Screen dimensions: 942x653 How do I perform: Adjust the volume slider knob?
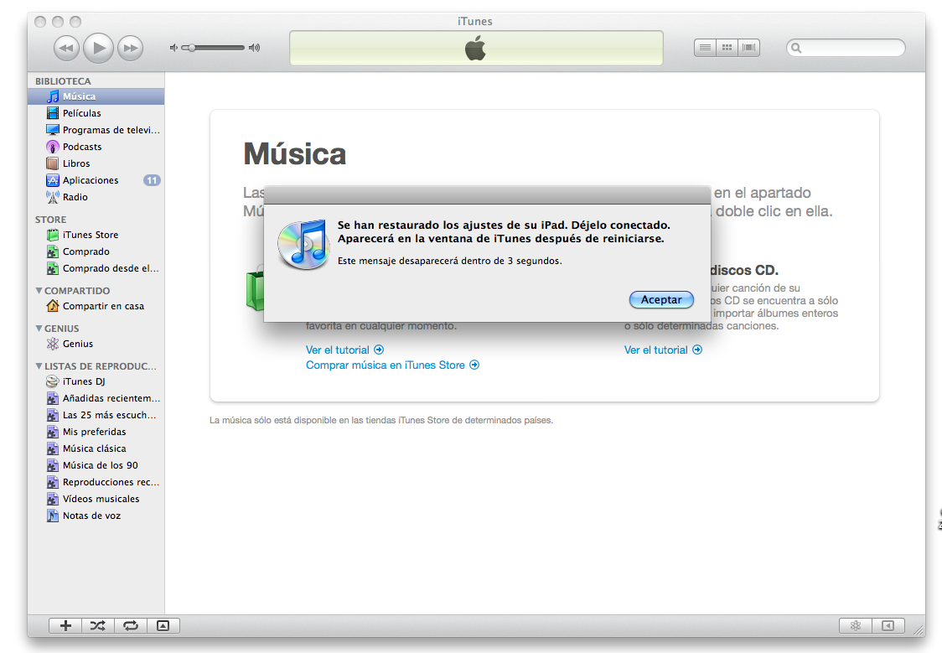coord(192,48)
